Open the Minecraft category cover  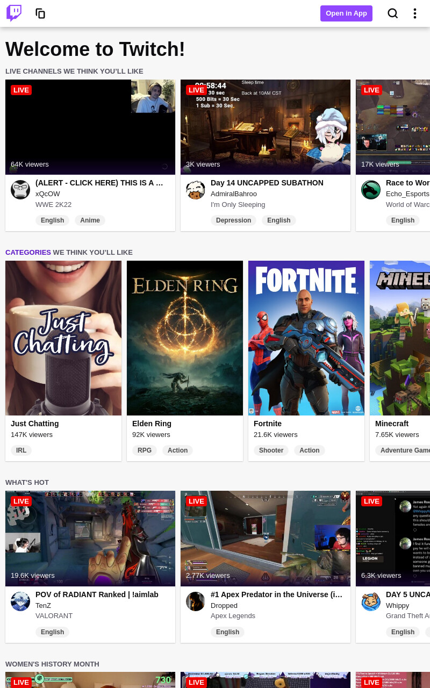400,338
